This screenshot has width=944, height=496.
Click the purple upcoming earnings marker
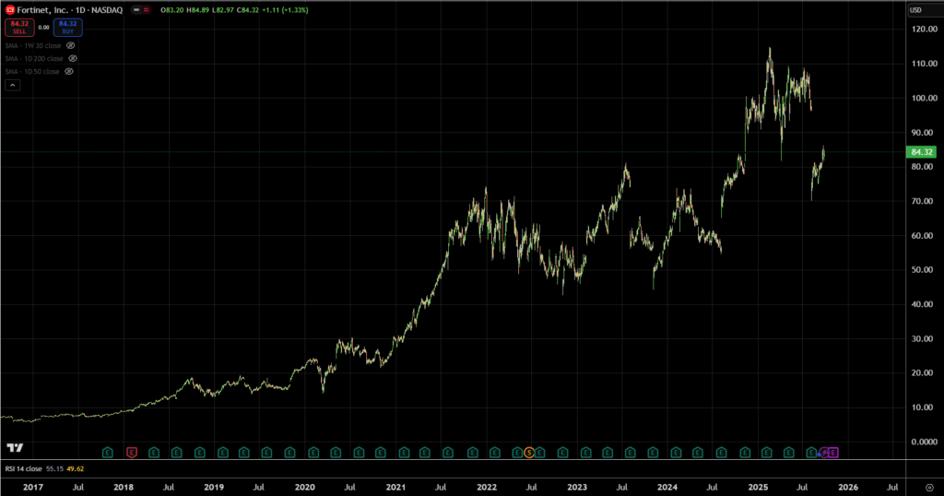833,452
